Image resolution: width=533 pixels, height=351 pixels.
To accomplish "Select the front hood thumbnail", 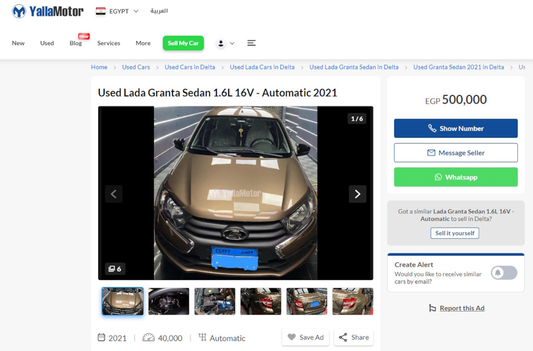I will (123, 301).
